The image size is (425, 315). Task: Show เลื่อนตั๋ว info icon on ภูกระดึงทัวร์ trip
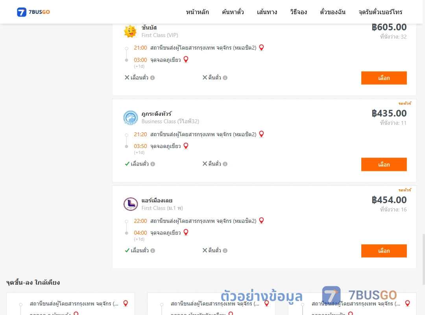pyautogui.click(x=153, y=164)
